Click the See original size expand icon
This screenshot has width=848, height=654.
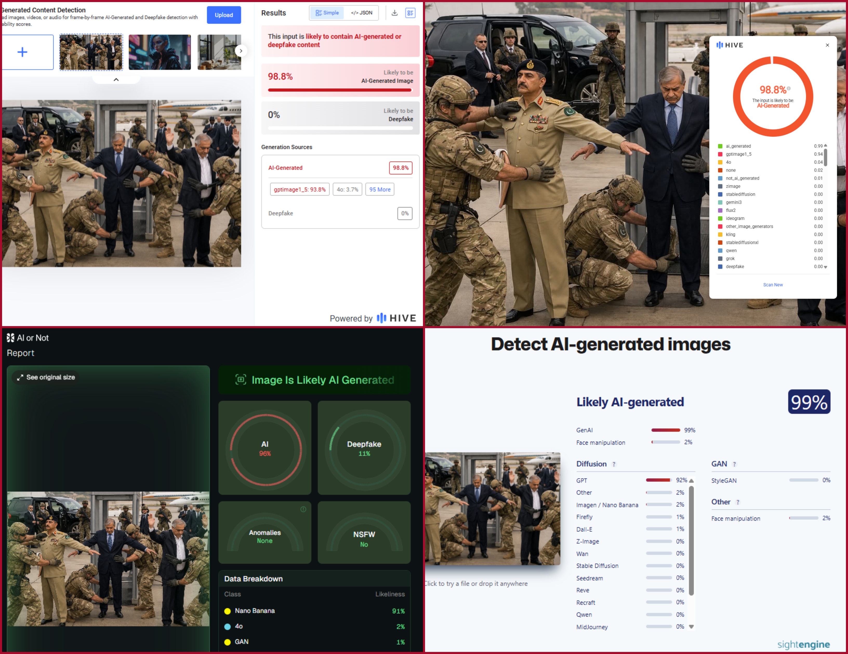pyautogui.click(x=20, y=377)
